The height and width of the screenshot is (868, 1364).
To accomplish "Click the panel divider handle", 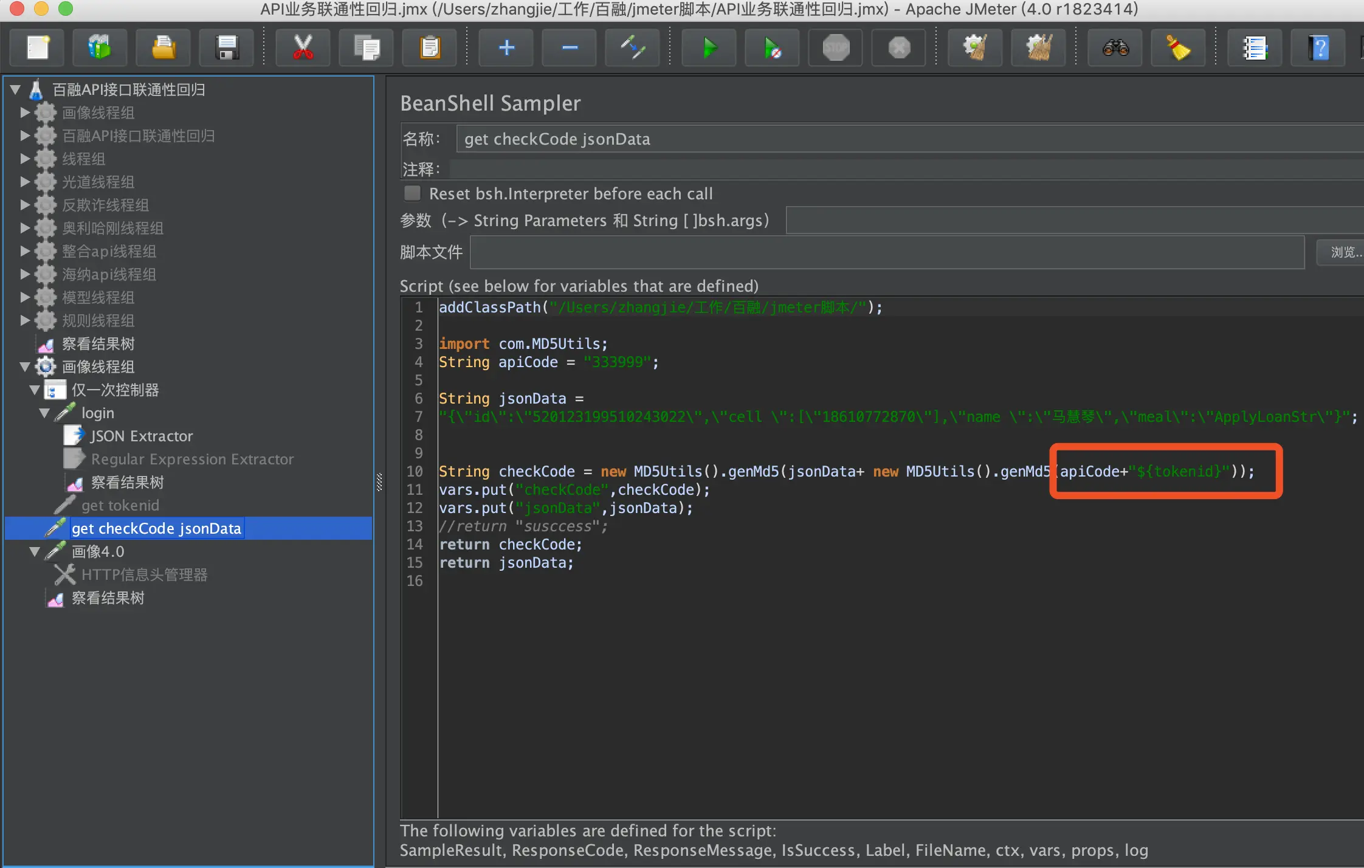I will tap(380, 482).
